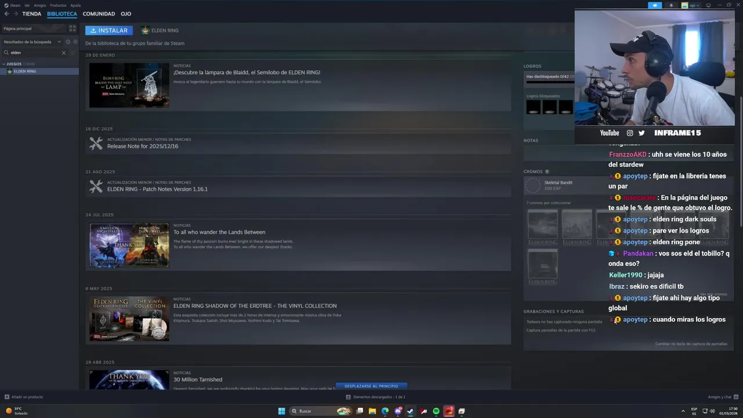Viewport: 743px width, 418px height.
Task: Open 'To all who wander the Lands Between'
Action: (x=219, y=232)
